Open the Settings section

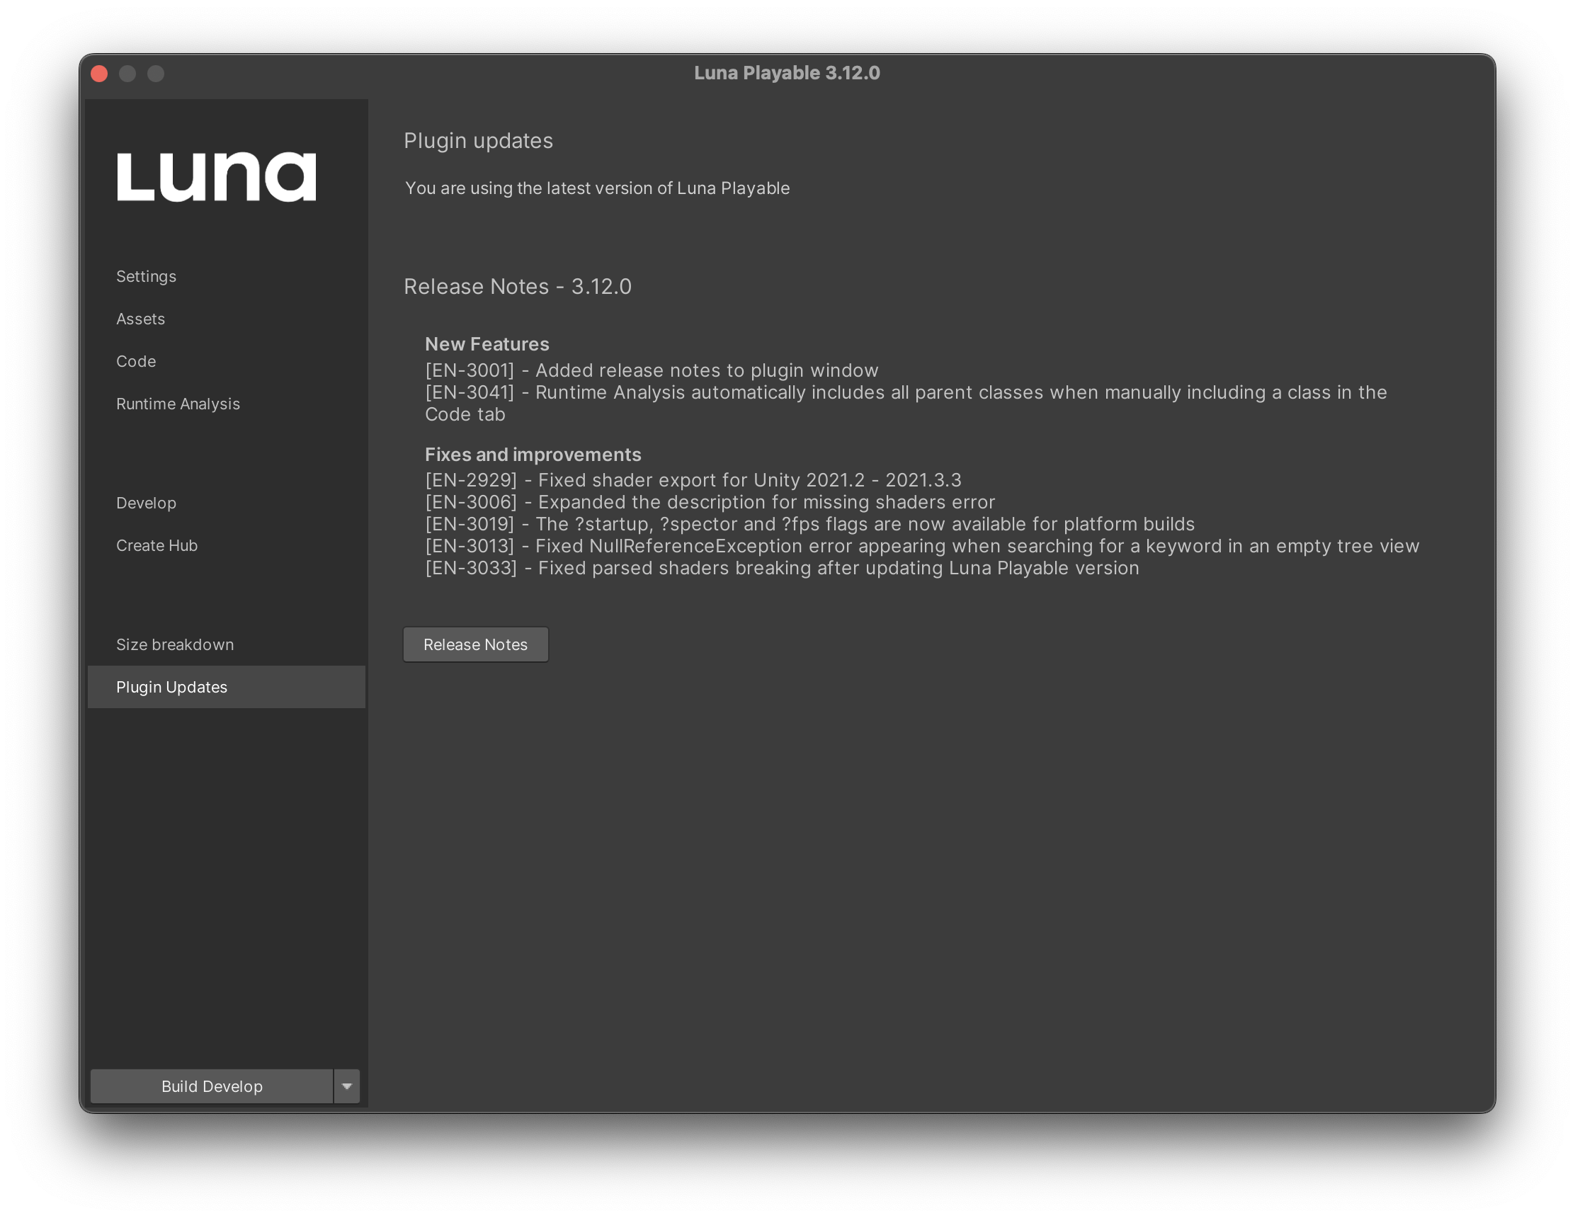226,276
